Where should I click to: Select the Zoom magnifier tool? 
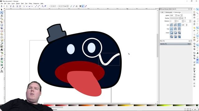(2, 19)
